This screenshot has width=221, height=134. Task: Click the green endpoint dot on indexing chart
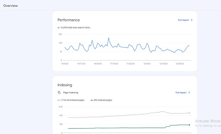click(189, 125)
